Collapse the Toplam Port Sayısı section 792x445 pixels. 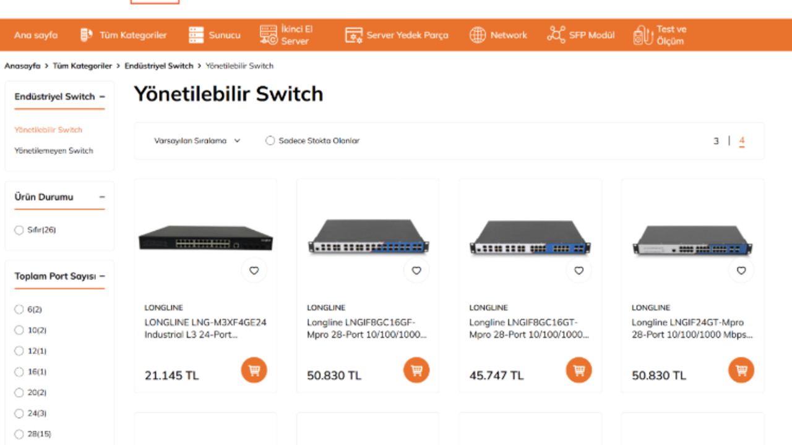coord(102,276)
